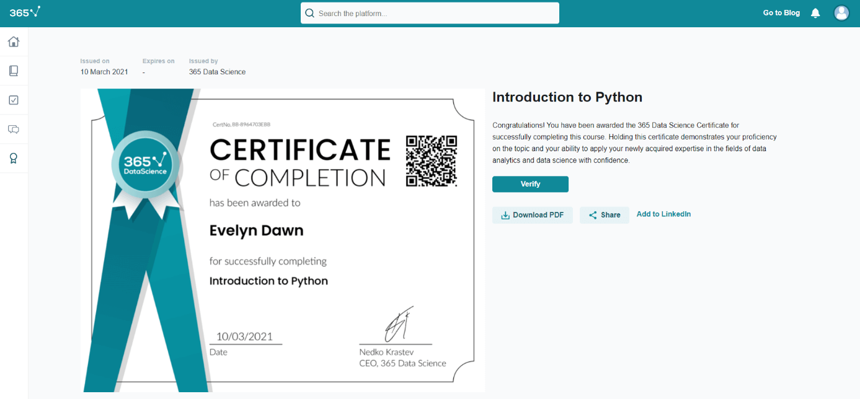
Task: Click the QR code on the certificate
Action: [x=431, y=161]
